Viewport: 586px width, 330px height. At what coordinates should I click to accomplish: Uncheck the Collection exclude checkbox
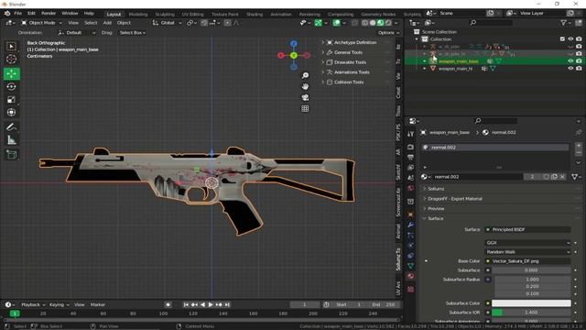[562, 38]
